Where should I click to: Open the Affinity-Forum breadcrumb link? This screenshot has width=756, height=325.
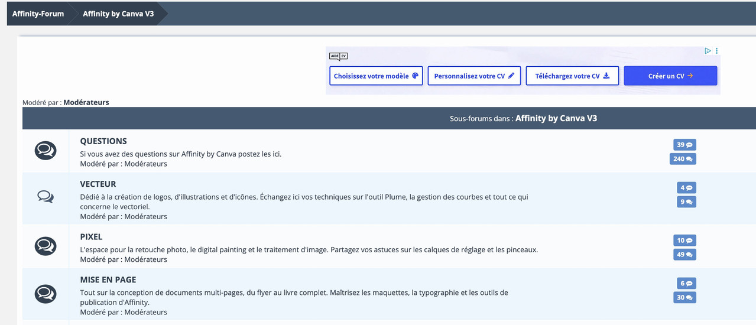(x=38, y=14)
